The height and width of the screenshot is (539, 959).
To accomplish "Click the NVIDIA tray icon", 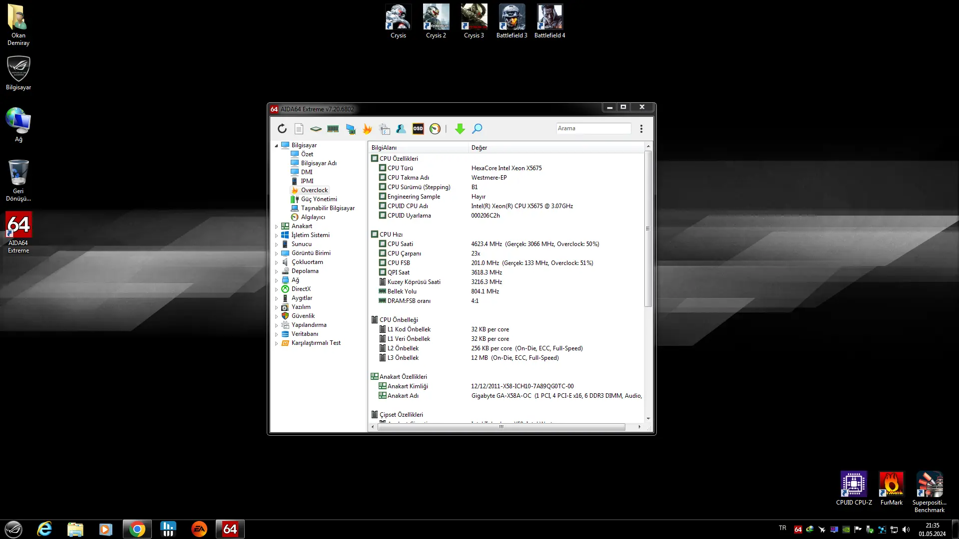I will [x=846, y=530].
